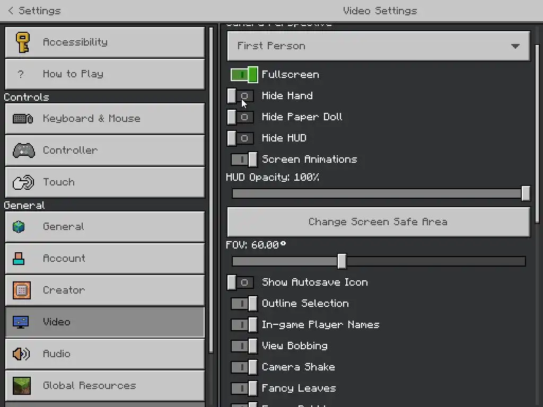
Task: Click the Touch hand icon
Action: click(x=23, y=182)
